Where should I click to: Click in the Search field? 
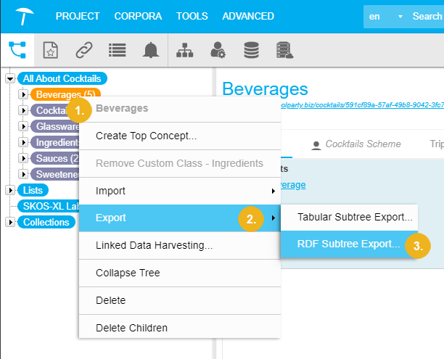pos(427,16)
